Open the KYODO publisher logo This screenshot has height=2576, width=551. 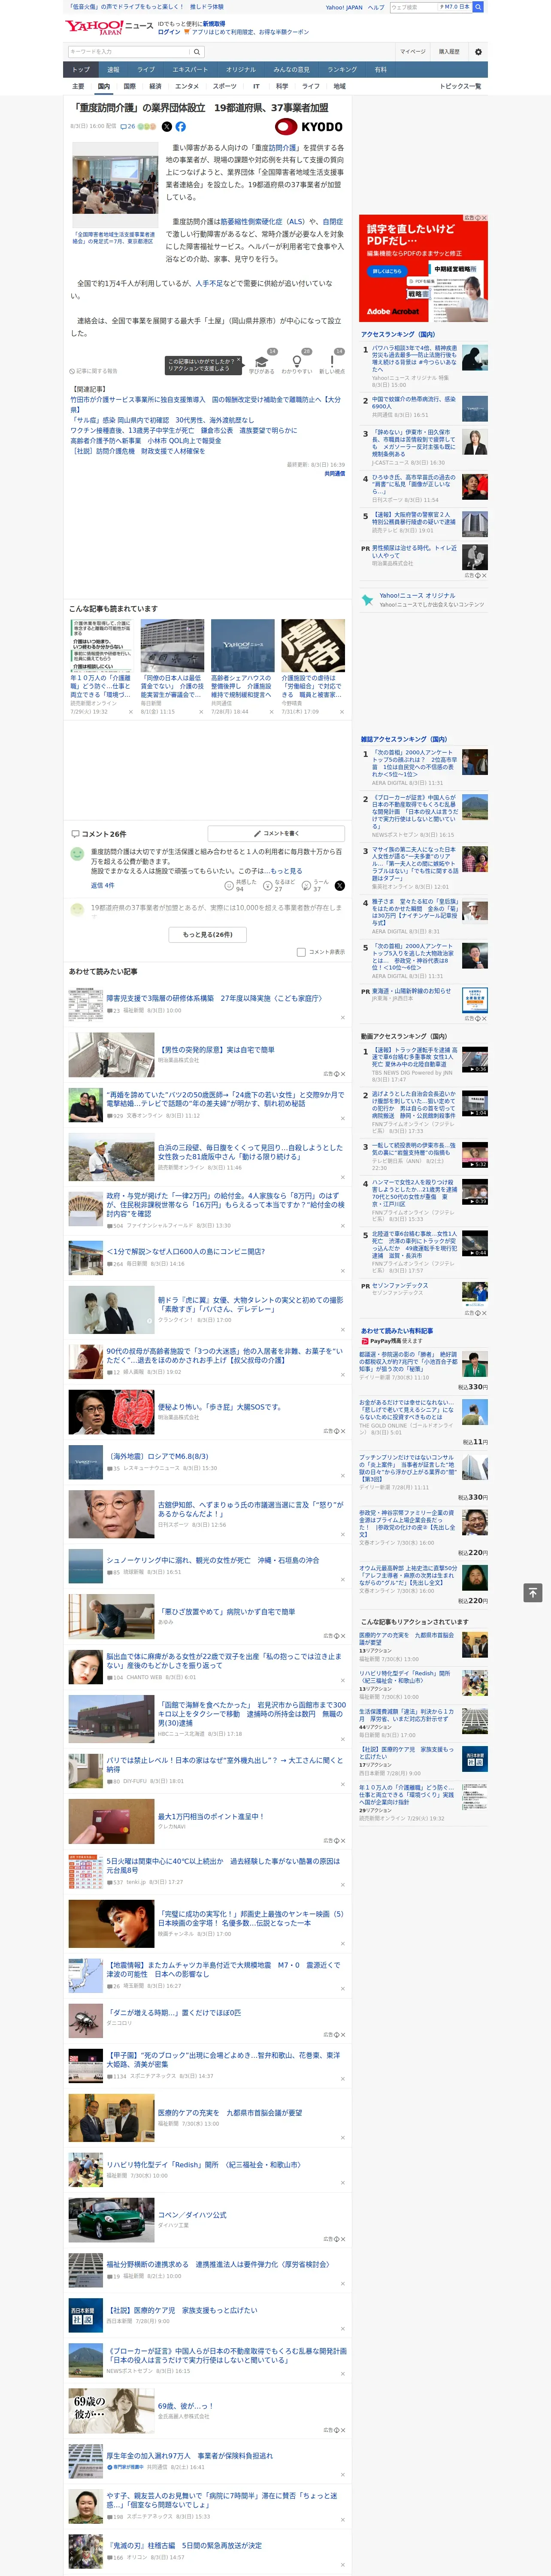[309, 127]
